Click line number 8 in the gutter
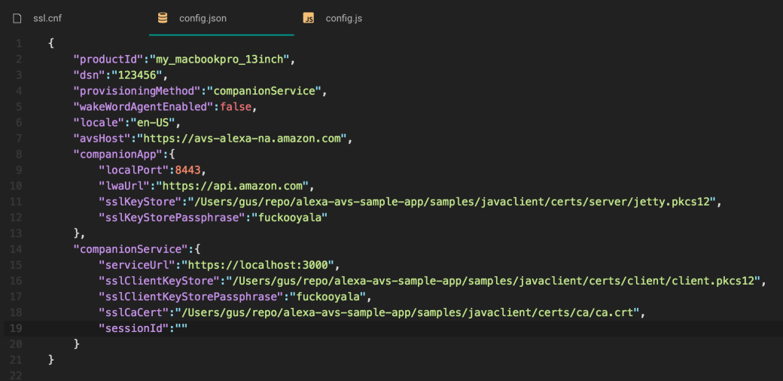The width and height of the screenshot is (783, 381). (20, 154)
